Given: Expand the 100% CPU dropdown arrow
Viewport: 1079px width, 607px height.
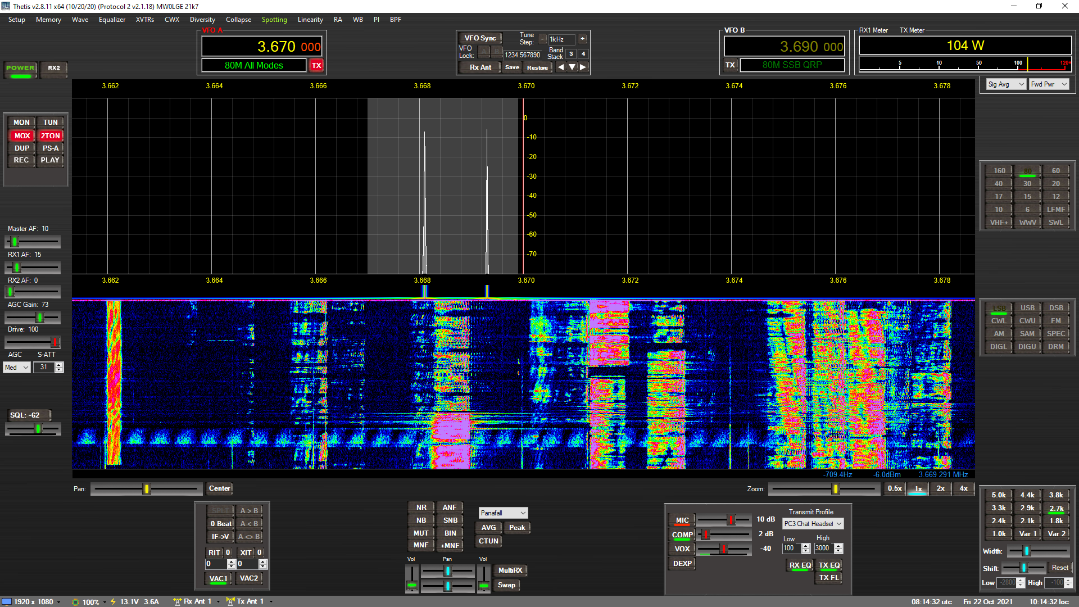Looking at the screenshot, I should [105, 602].
